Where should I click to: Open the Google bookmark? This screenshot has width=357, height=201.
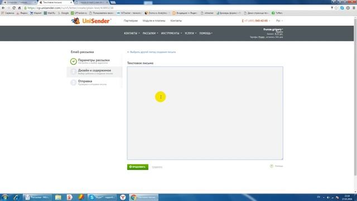point(63,13)
